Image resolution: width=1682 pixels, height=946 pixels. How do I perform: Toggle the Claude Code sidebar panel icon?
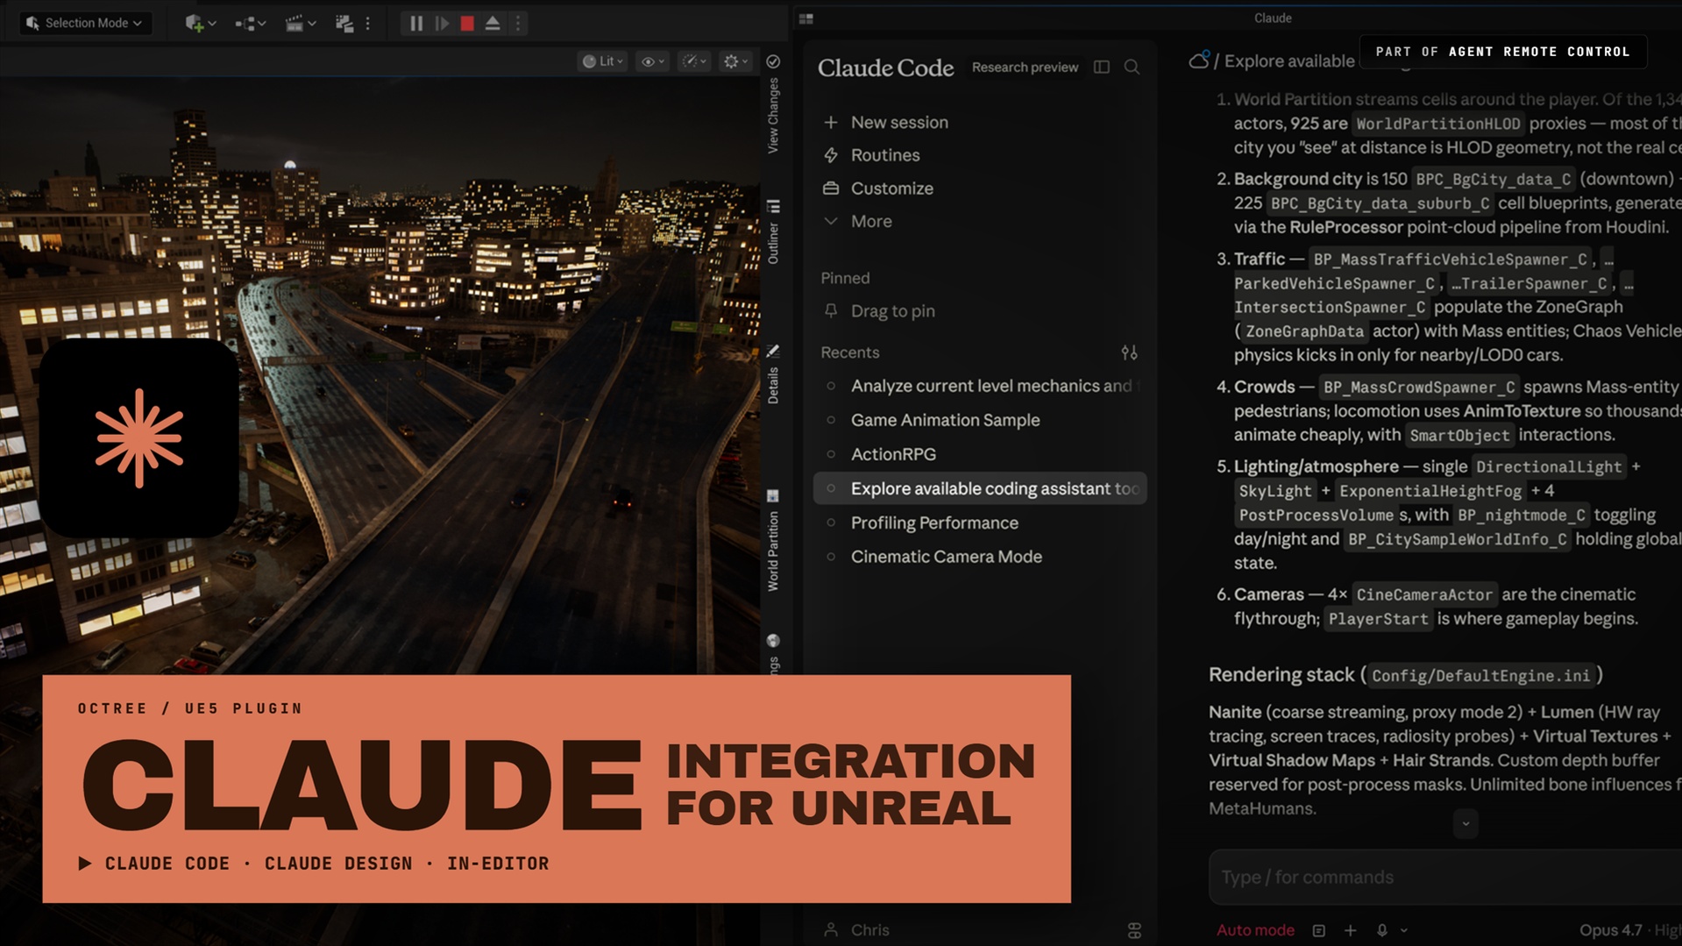[1102, 68]
